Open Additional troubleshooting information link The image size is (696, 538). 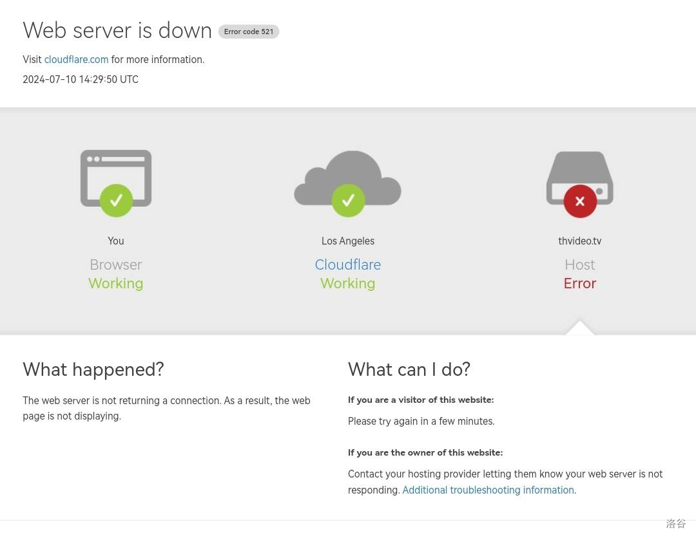click(488, 490)
